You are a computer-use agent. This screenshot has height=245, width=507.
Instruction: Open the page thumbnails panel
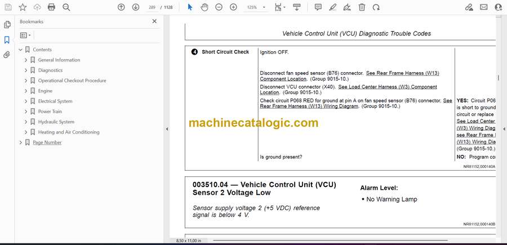point(7,25)
